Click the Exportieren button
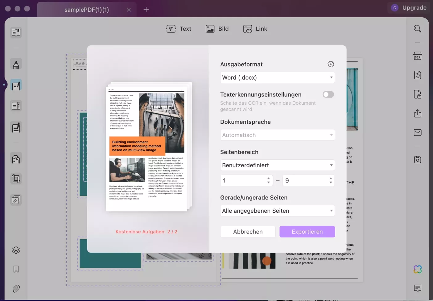Screen dimensions: 433x301 click(x=307, y=232)
